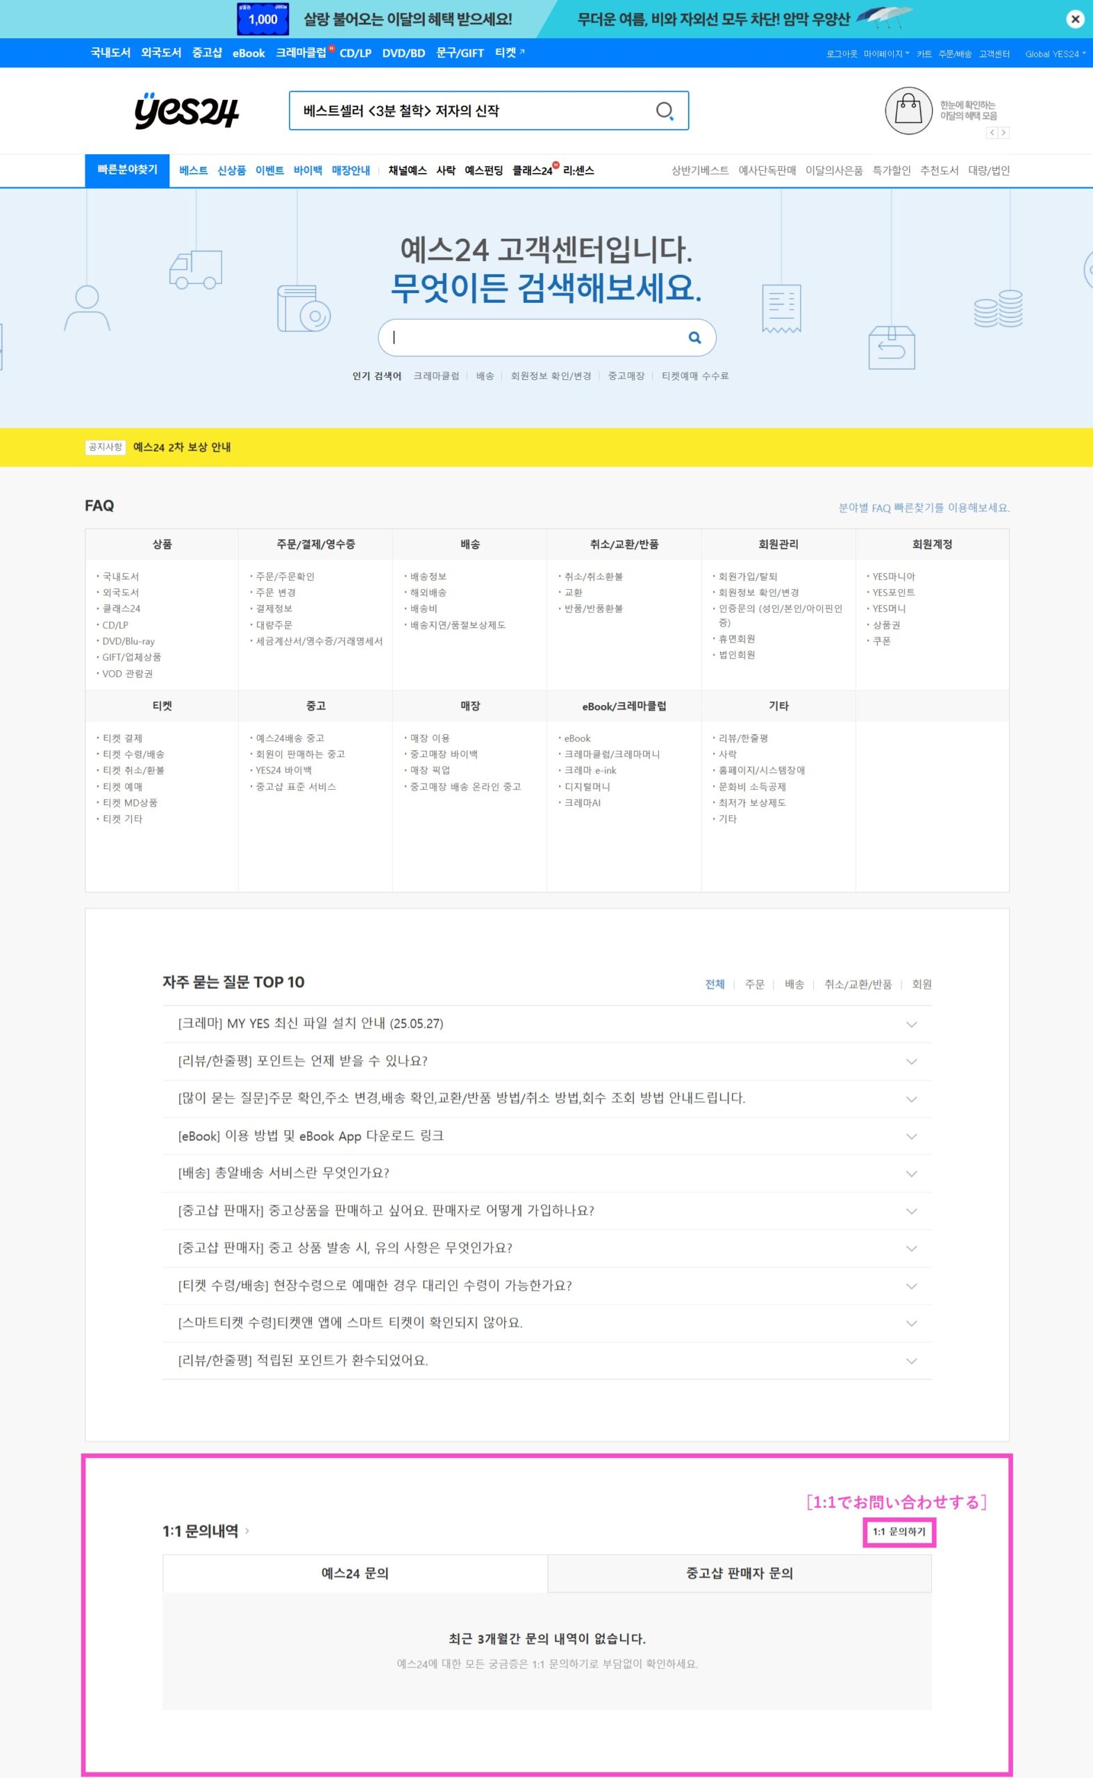Open the 바이백 menu item
The image size is (1093, 1778).
pos(308,171)
